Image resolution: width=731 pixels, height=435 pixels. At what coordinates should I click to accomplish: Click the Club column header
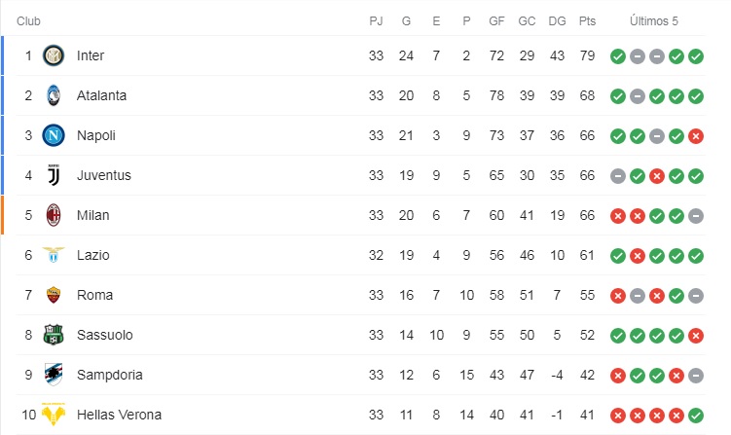pyautogui.click(x=28, y=21)
